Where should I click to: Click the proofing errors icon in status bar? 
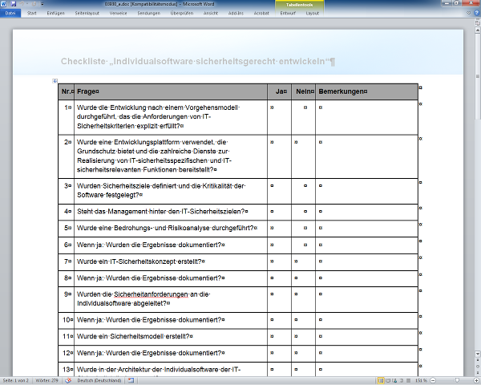pos(67,380)
